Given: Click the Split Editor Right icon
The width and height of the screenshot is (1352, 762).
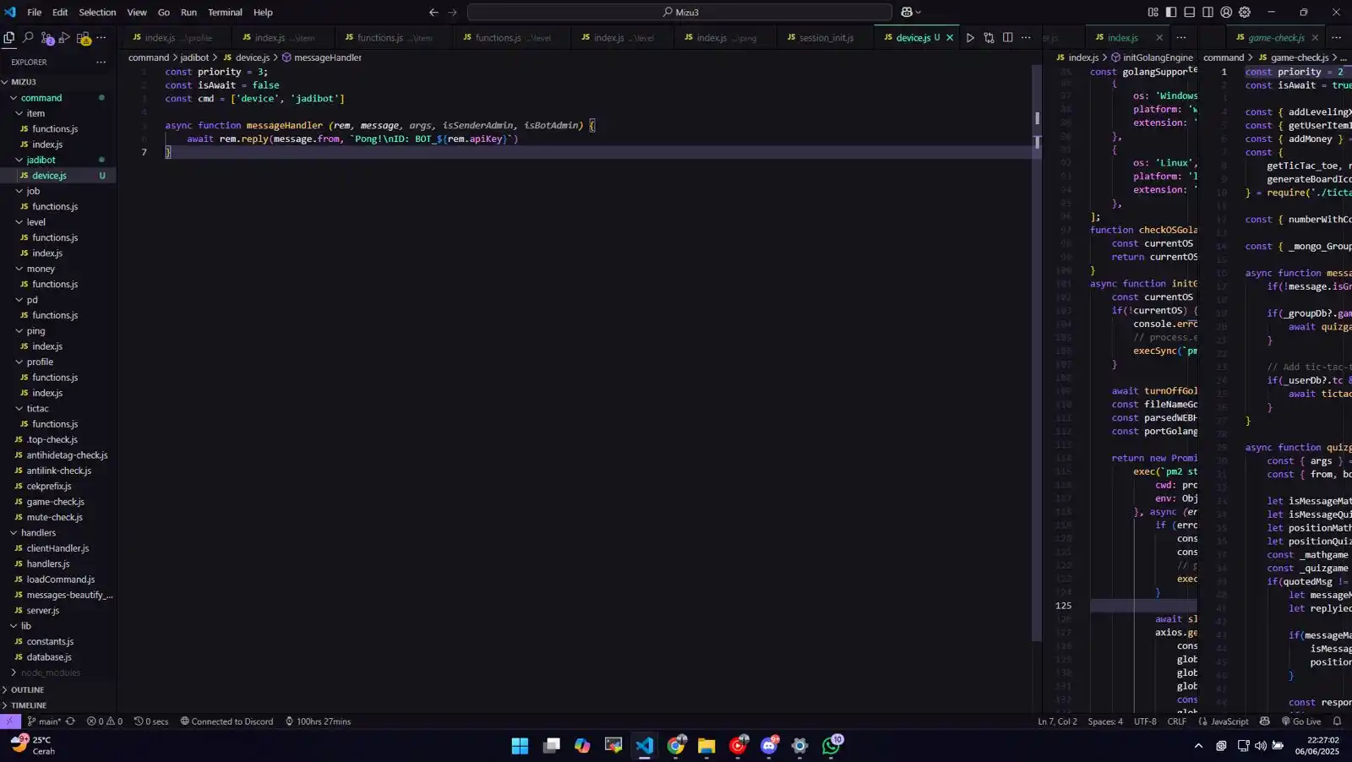Looking at the screenshot, I should point(1007,38).
